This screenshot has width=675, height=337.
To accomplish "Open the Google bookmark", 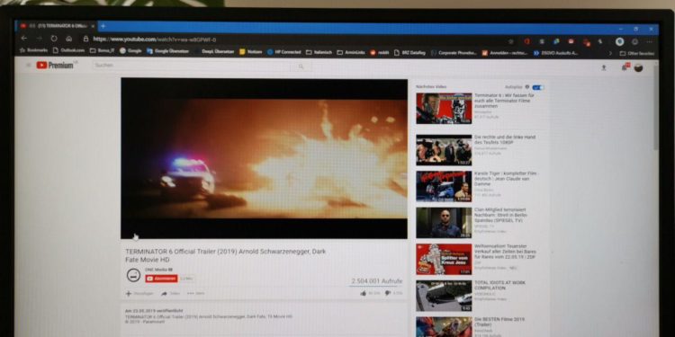I will coord(130,50).
